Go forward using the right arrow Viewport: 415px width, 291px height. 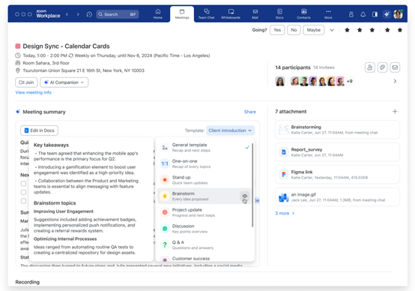[x=78, y=14]
